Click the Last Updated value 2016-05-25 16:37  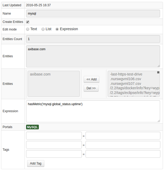pyautogui.click(x=38, y=5)
